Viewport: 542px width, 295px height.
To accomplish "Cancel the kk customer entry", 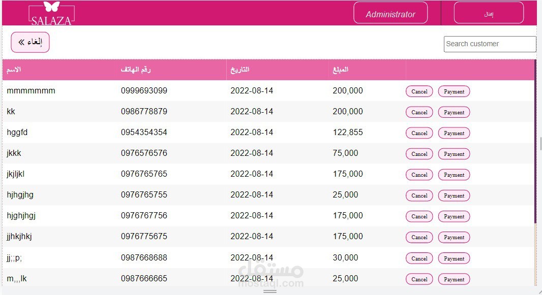I will click(x=419, y=112).
